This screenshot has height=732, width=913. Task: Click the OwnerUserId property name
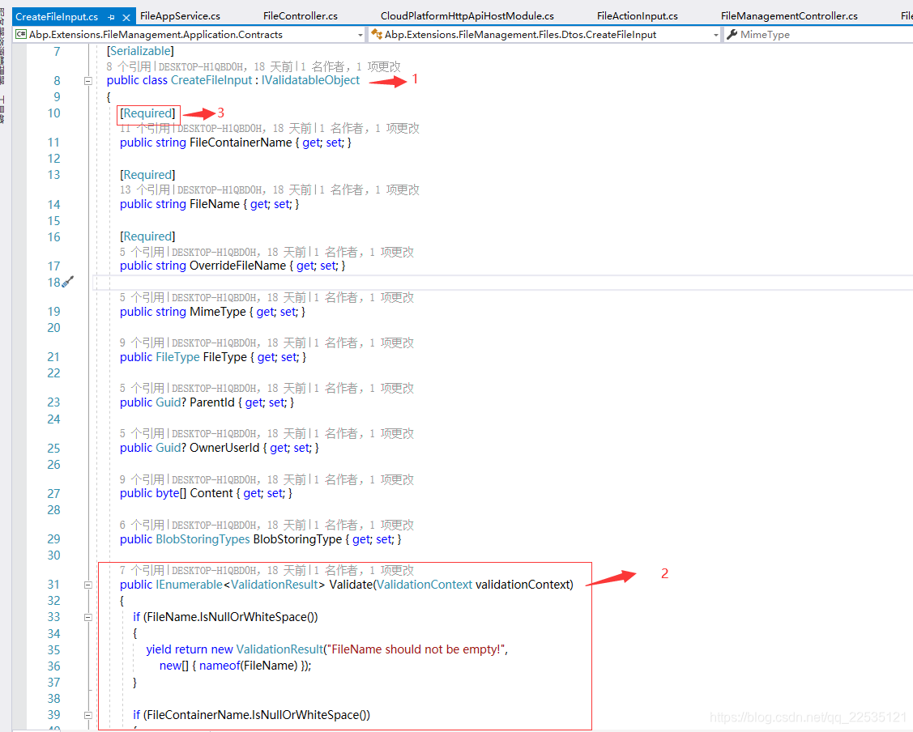pyautogui.click(x=224, y=448)
